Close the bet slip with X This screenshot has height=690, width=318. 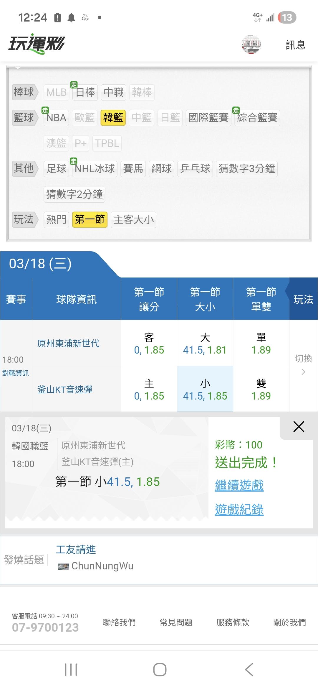299,427
